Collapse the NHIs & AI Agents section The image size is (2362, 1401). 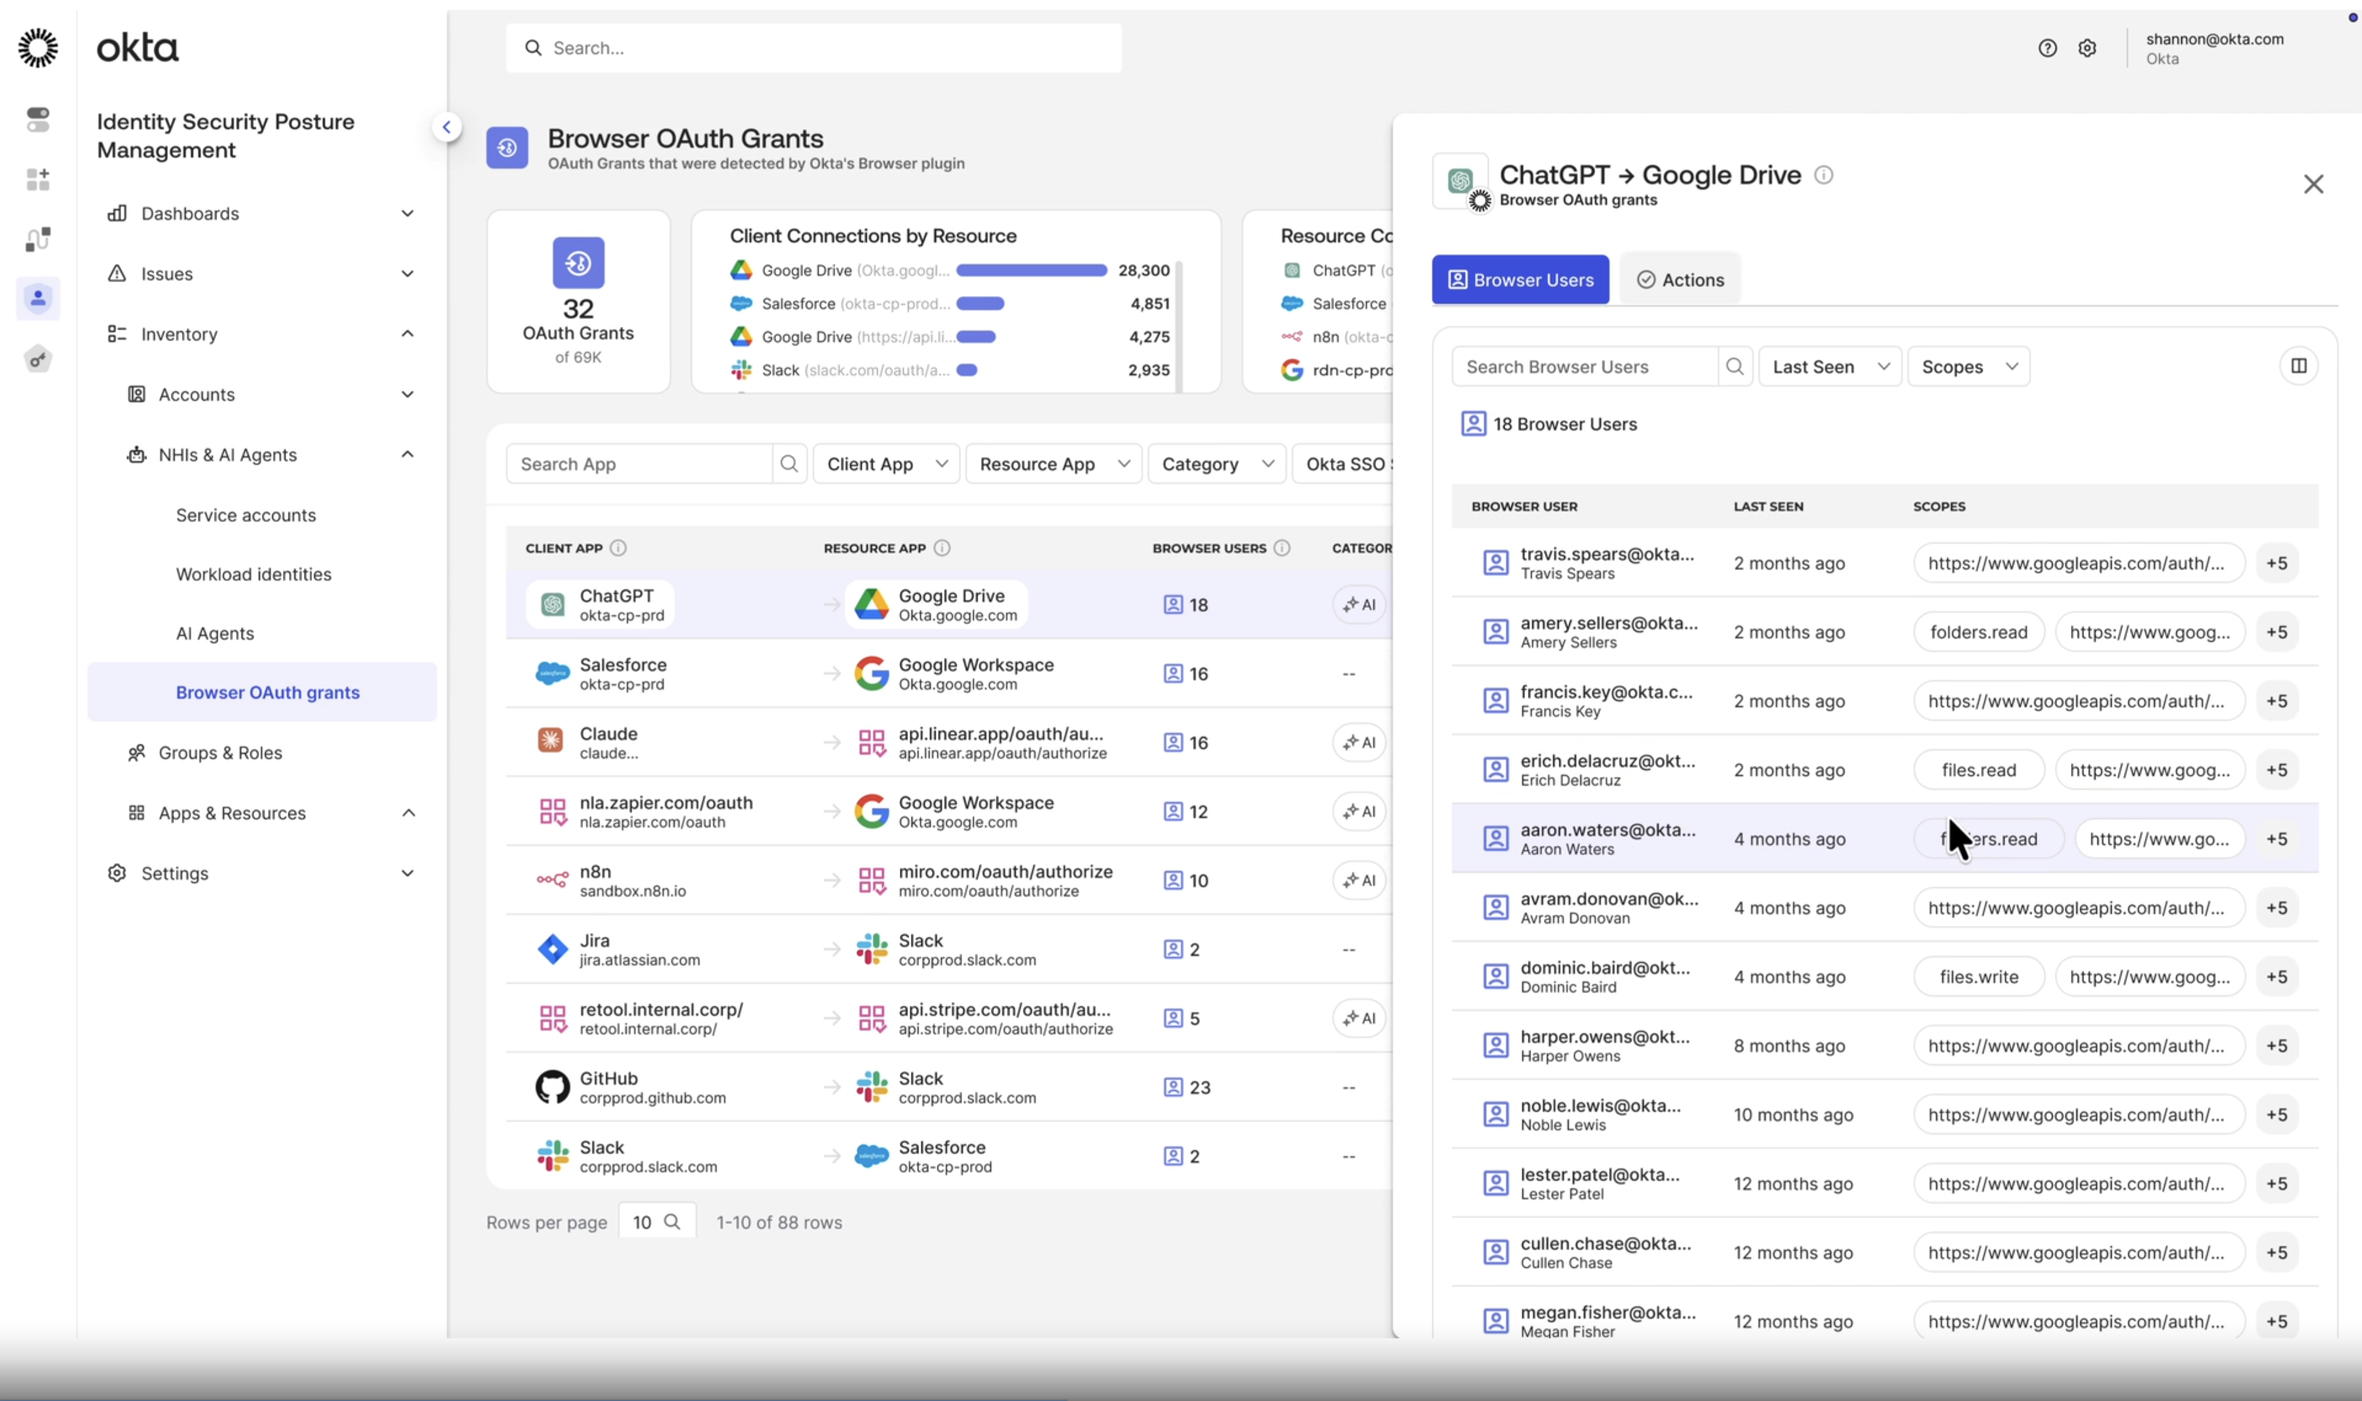(x=407, y=455)
